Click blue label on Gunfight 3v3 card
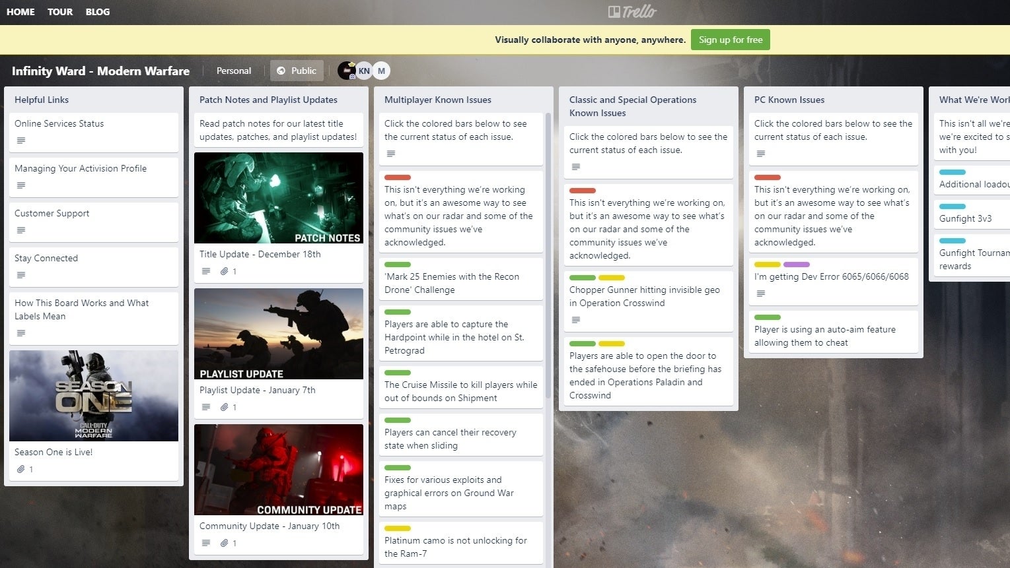The height and width of the screenshot is (568, 1010). [953, 206]
